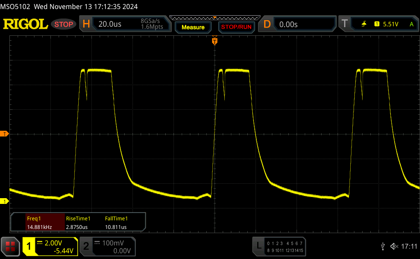Select the RiseTime1 measurement label
This screenshot has height=259, width=420.
(78, 218)
